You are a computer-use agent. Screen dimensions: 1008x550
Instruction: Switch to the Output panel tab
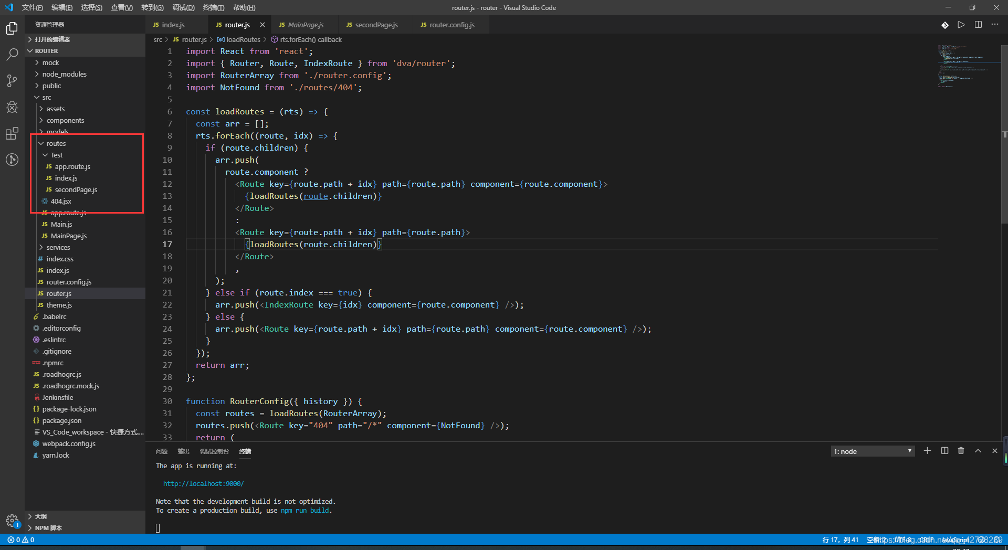pos(183,451)
